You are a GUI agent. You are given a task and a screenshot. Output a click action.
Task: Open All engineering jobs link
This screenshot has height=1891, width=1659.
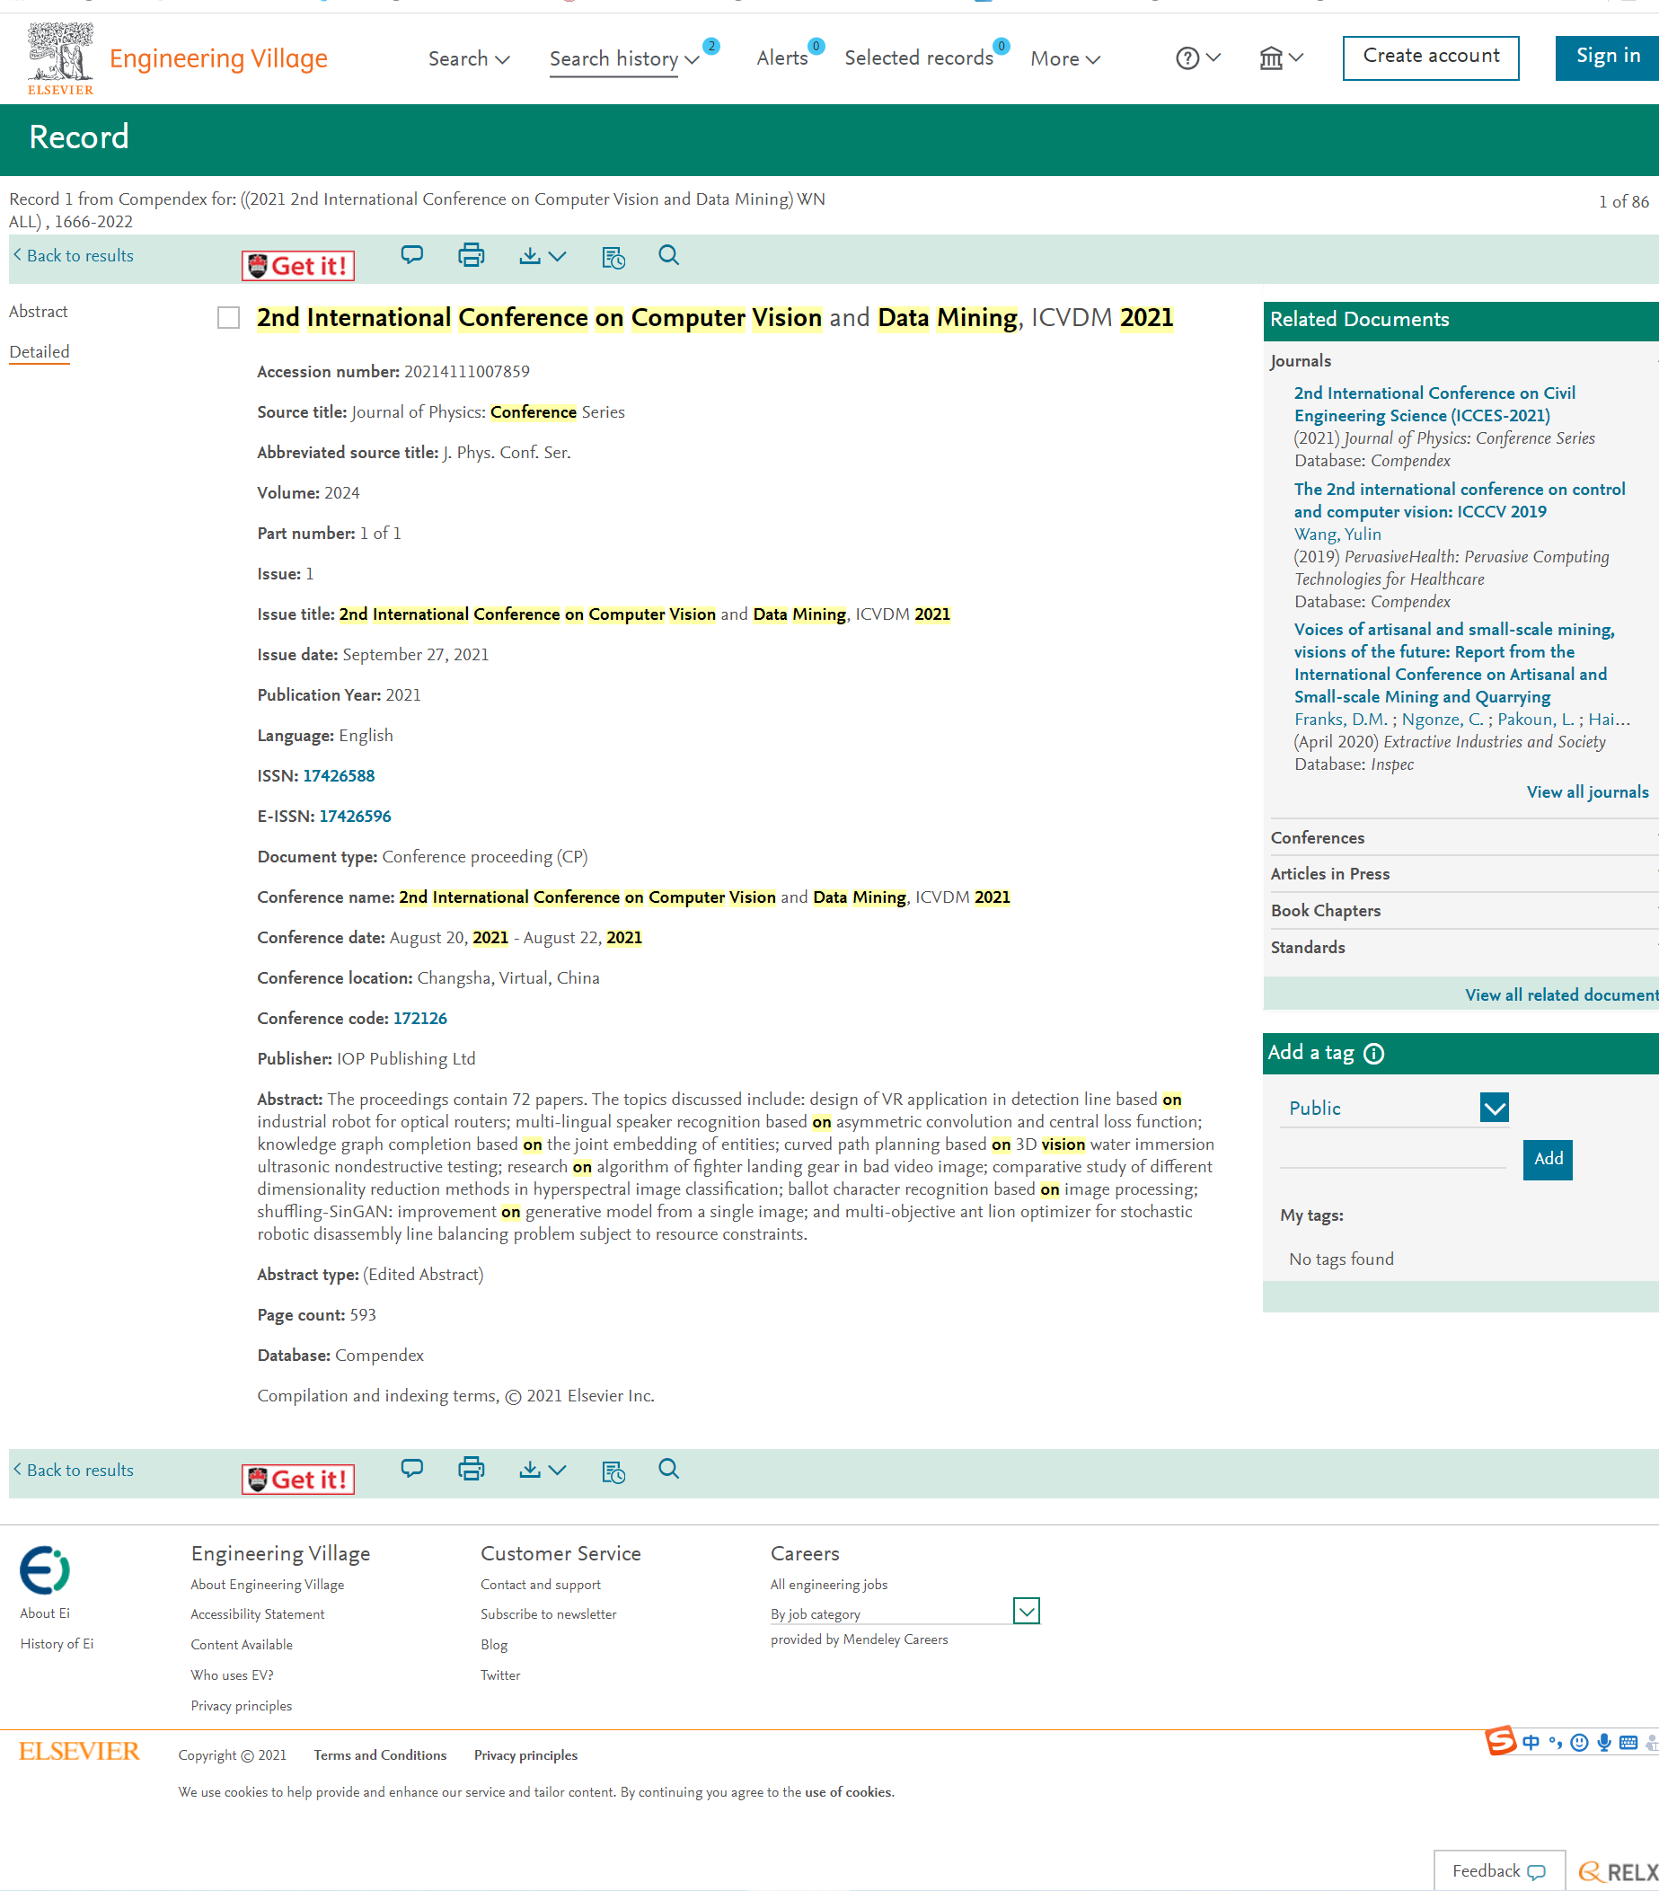point(828,1584)
